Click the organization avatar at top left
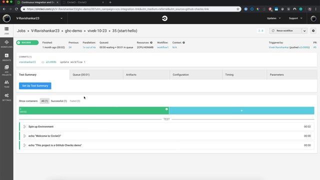Viewport: 320px width, 180px height. [x=6, y=18]
